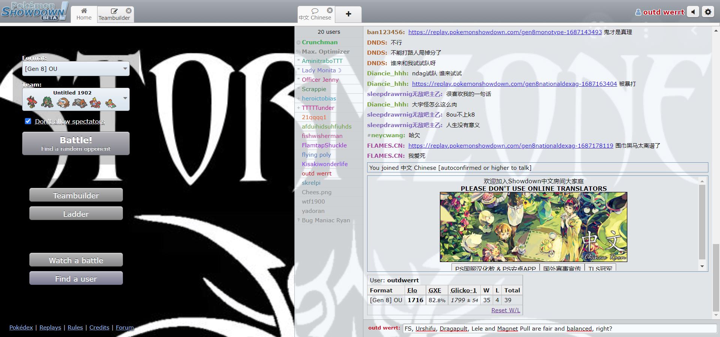Select user fishwisherman in the user list
The image size is (720, 337).
coord(329,136)
